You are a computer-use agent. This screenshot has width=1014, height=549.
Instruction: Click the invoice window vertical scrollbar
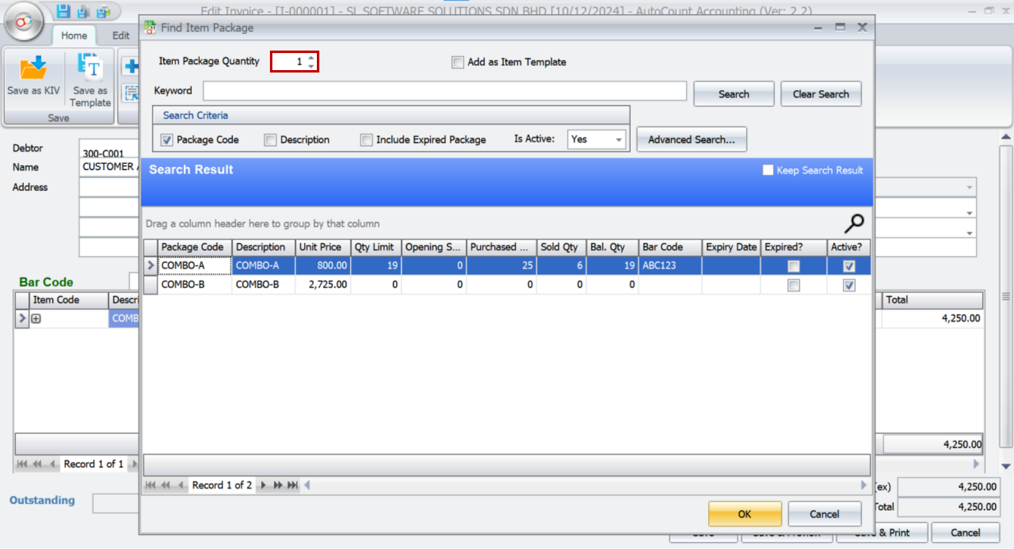click(1006, 297)
